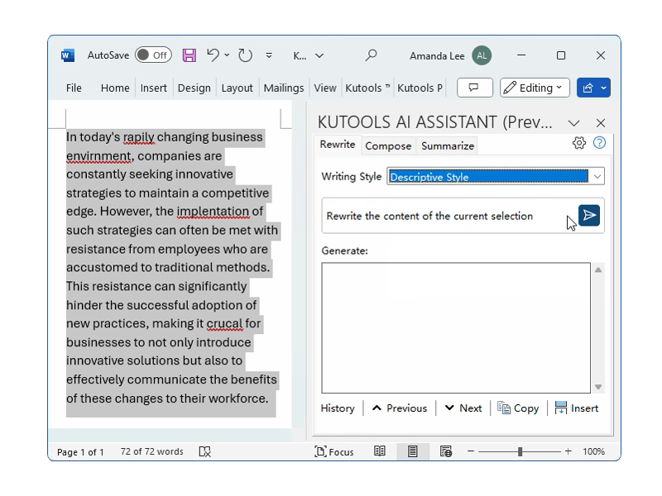Click the Generate box scroll up arrow
This screenshot has height=496, width=662.
click(x=597, y=270)
